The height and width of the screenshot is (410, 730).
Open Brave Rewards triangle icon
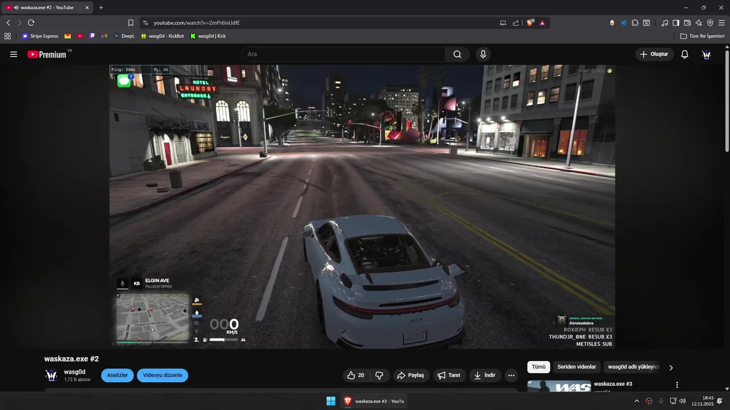[542, 23]
